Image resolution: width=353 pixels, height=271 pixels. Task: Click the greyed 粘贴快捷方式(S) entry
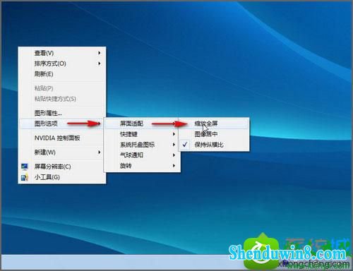pos(61,99)
